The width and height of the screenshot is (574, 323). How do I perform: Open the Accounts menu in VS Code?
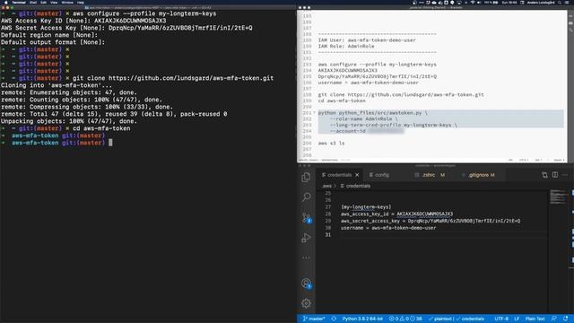tap(307, 284)
